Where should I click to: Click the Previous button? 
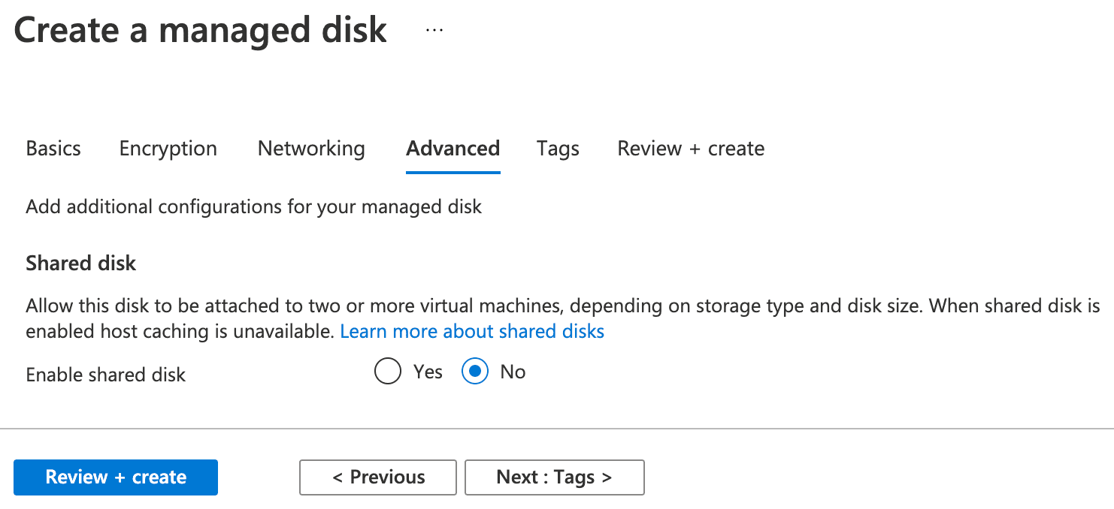377,477
